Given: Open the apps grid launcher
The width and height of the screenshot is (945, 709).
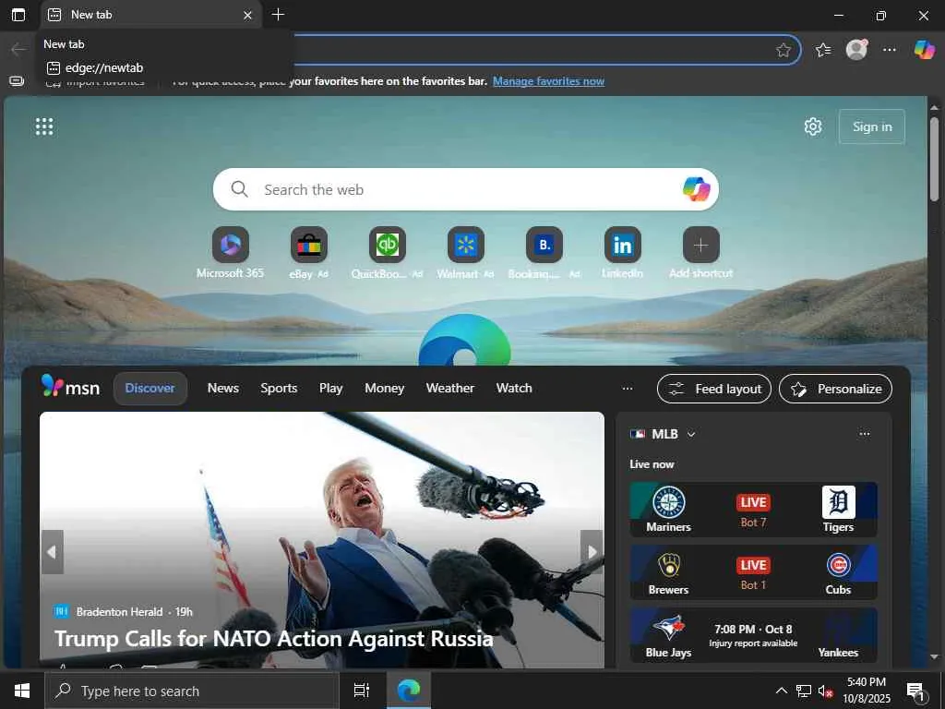Looking at the screenshot, I should coord(44,126).
